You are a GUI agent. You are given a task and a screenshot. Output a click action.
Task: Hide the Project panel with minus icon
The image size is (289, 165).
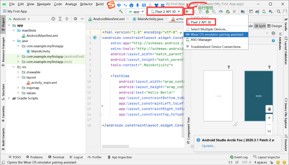pyautogui.click(x=82, y=19)
